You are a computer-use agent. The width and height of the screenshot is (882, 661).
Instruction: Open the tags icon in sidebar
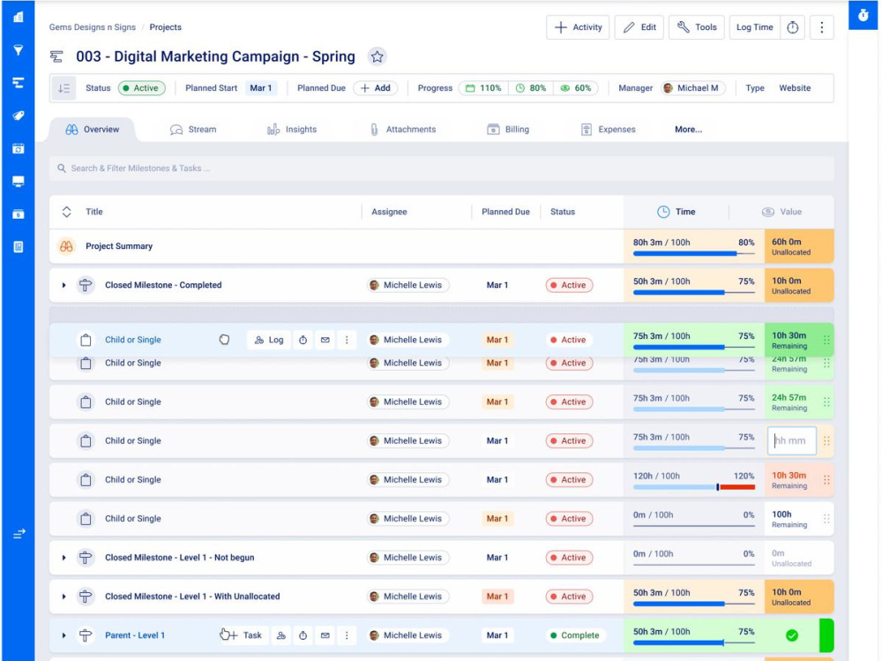point(18,116)
